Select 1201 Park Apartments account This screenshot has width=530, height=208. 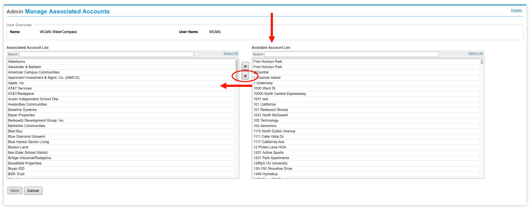click(366, 158)
